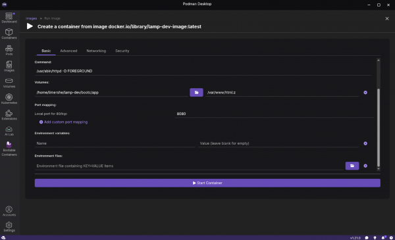Open the Volumes sidebar icon
This screenshot has height=240, width=395.
[x=9, y=83]
